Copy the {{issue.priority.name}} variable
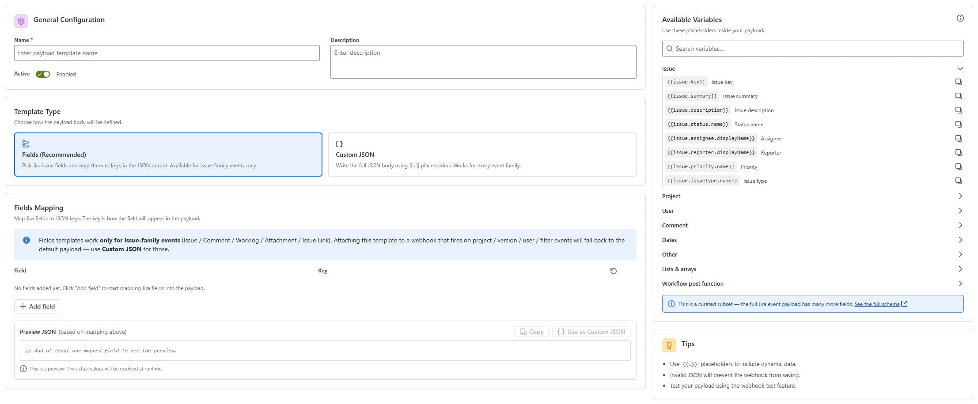Viewport: 978px width, 404px height. 959,167
